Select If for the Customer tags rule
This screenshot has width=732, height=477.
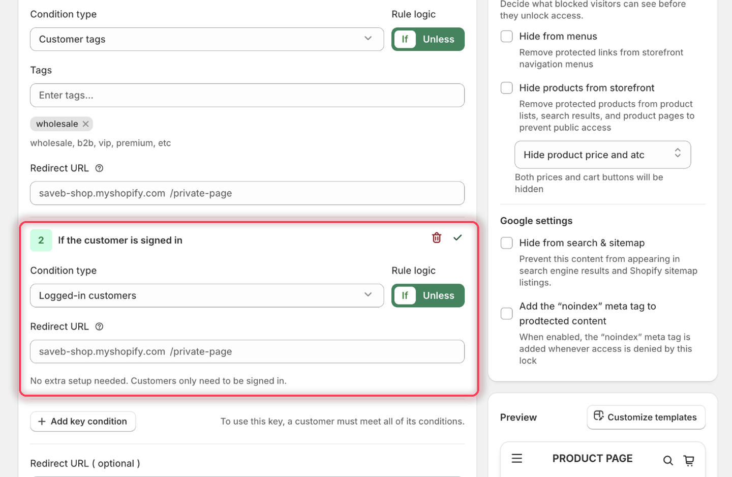[x=405, y=39]
